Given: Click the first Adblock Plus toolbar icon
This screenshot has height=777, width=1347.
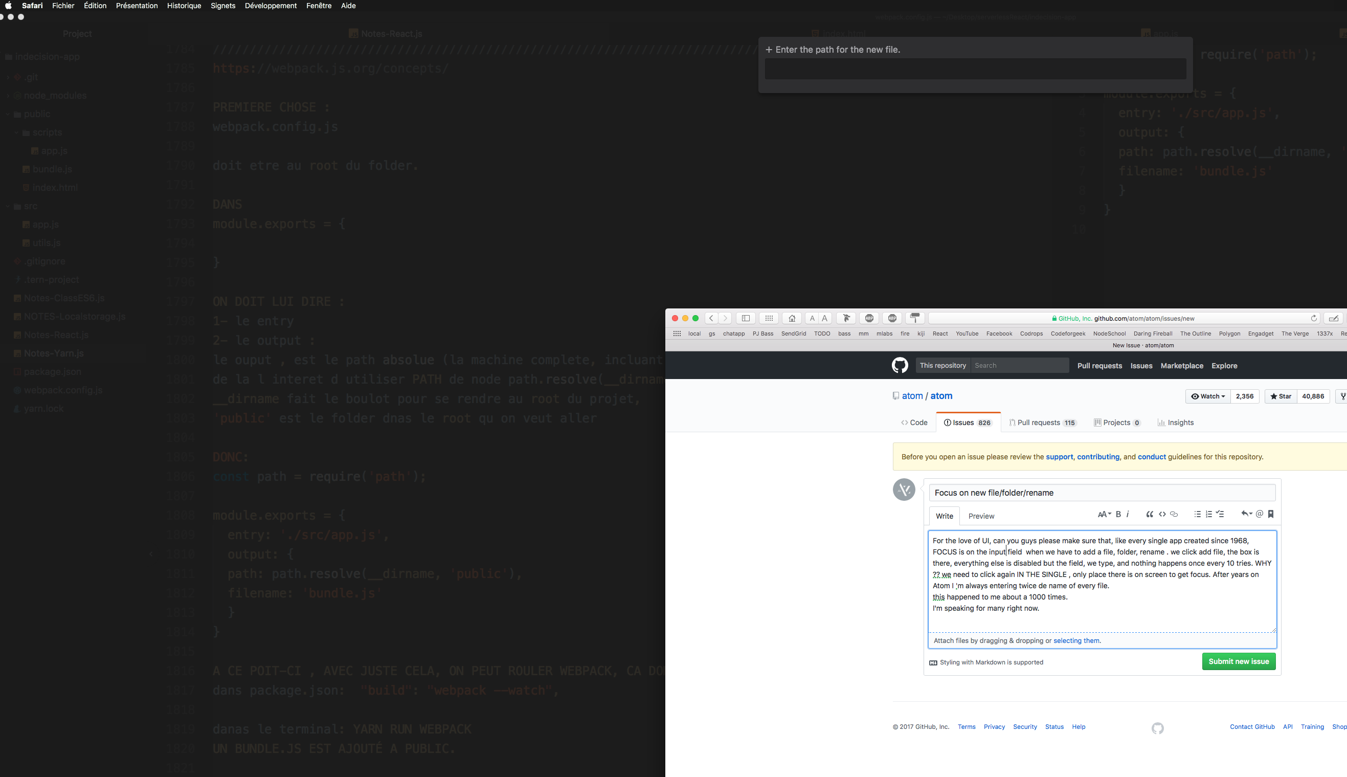Looking at the screenshot, I should coord(869,318).
